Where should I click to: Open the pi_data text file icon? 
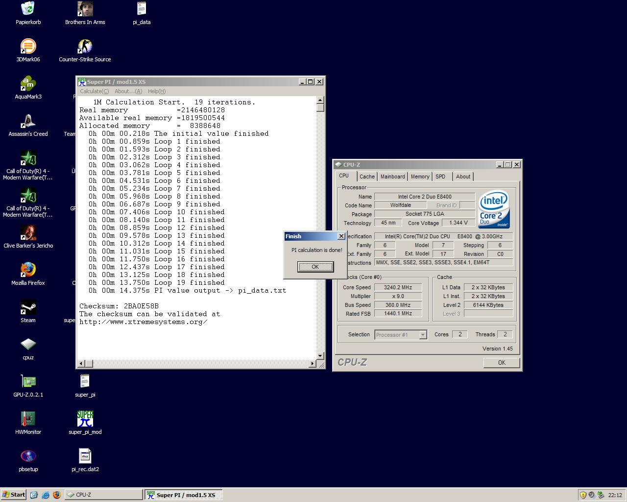[x=141, y=10]
